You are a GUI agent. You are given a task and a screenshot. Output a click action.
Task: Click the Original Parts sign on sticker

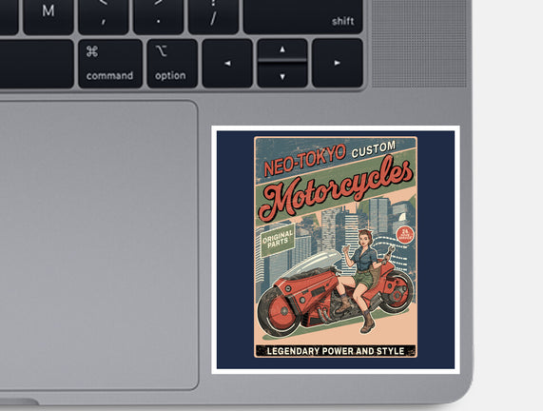click(278, 240)
